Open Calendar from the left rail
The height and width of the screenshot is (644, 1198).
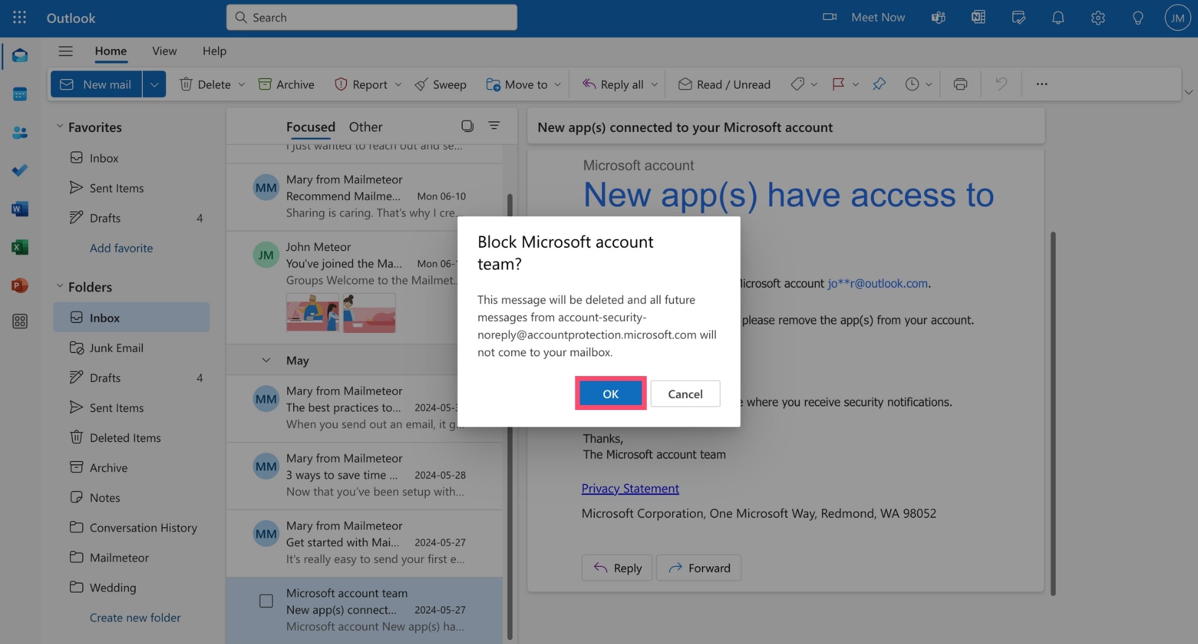[x=20, y=94]
